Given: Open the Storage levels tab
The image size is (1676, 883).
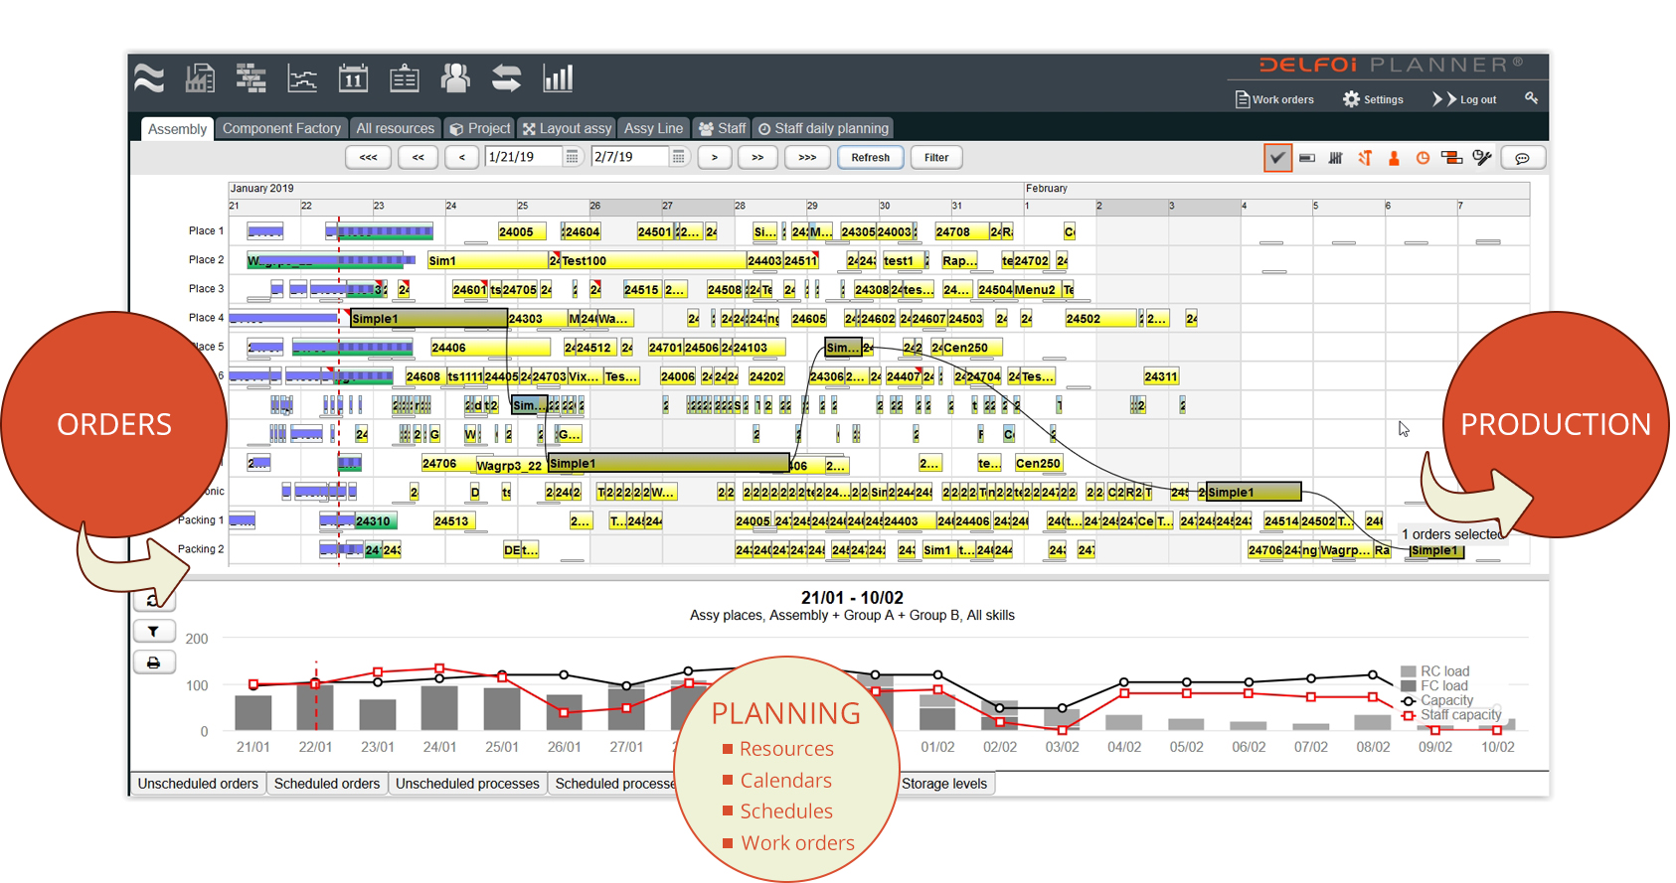Looking at the screenshot, I should point(944,784).
